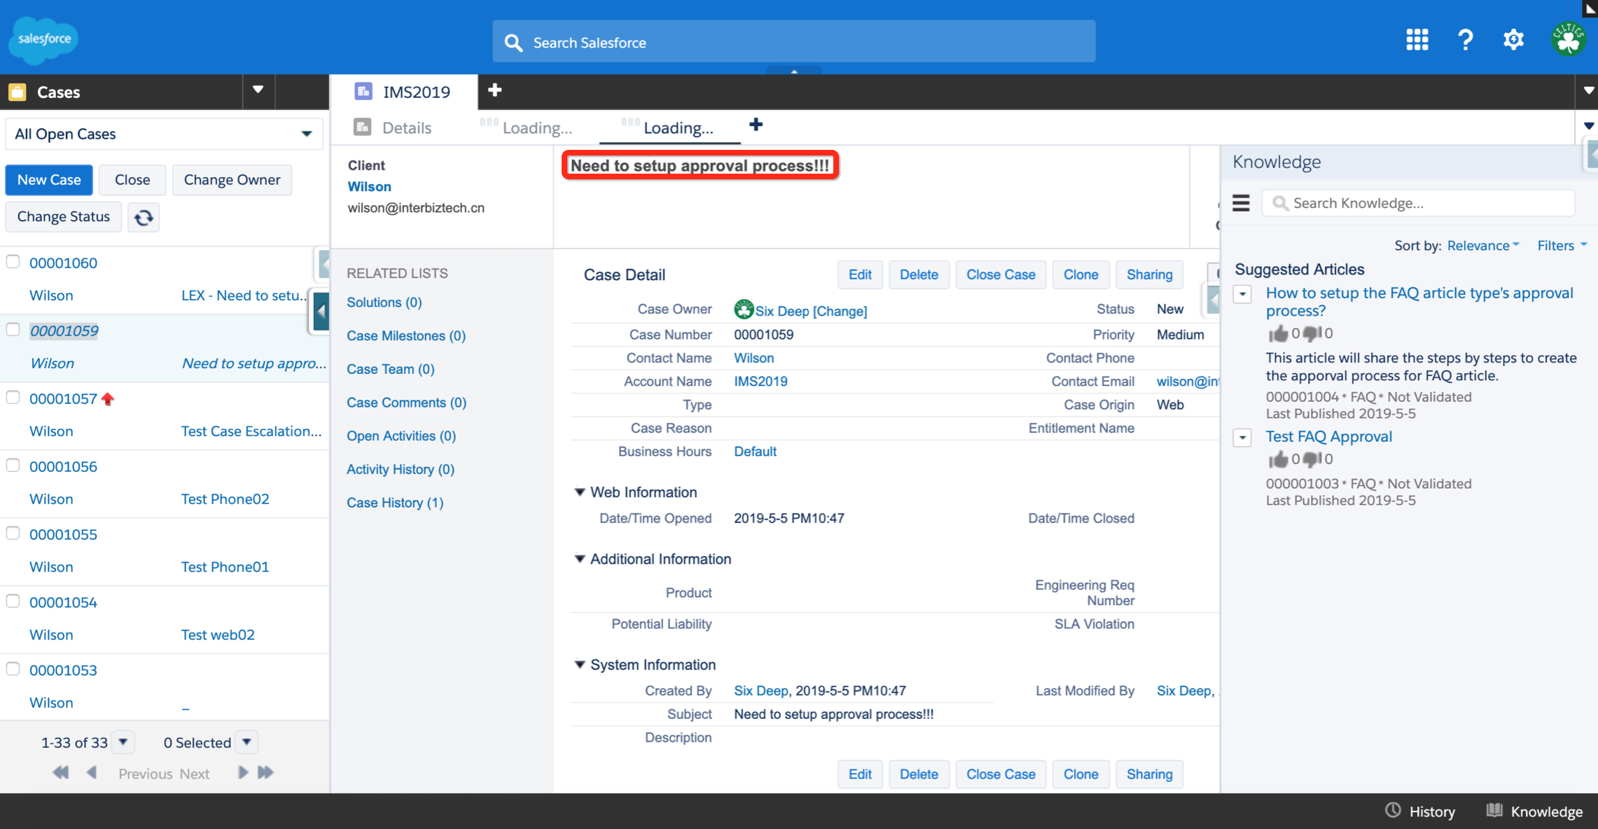Image resolution: width=1598 pixels, height=829 pixels.
Task: Go to previous page arrow
Action: (x=92, y=772)
